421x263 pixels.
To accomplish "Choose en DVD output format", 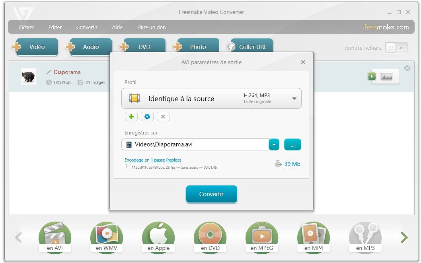I will [x=210, y=238].
